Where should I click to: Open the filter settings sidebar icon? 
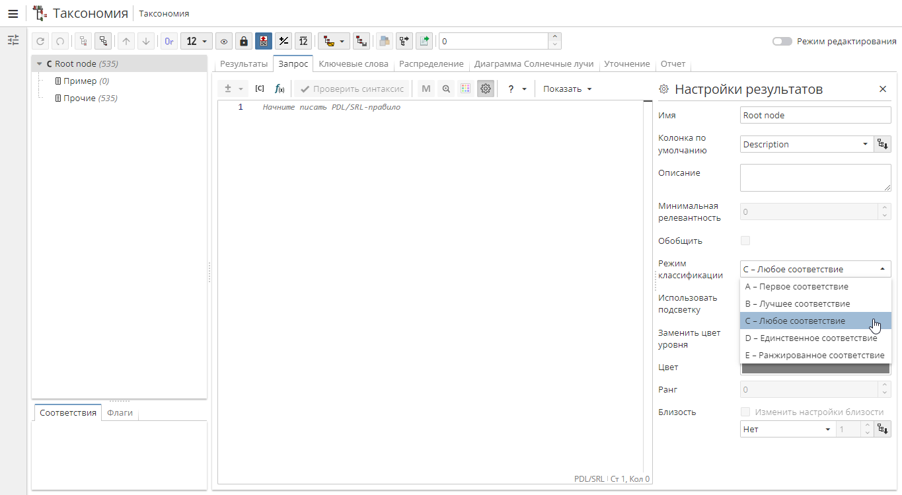[x=13, y=40]
